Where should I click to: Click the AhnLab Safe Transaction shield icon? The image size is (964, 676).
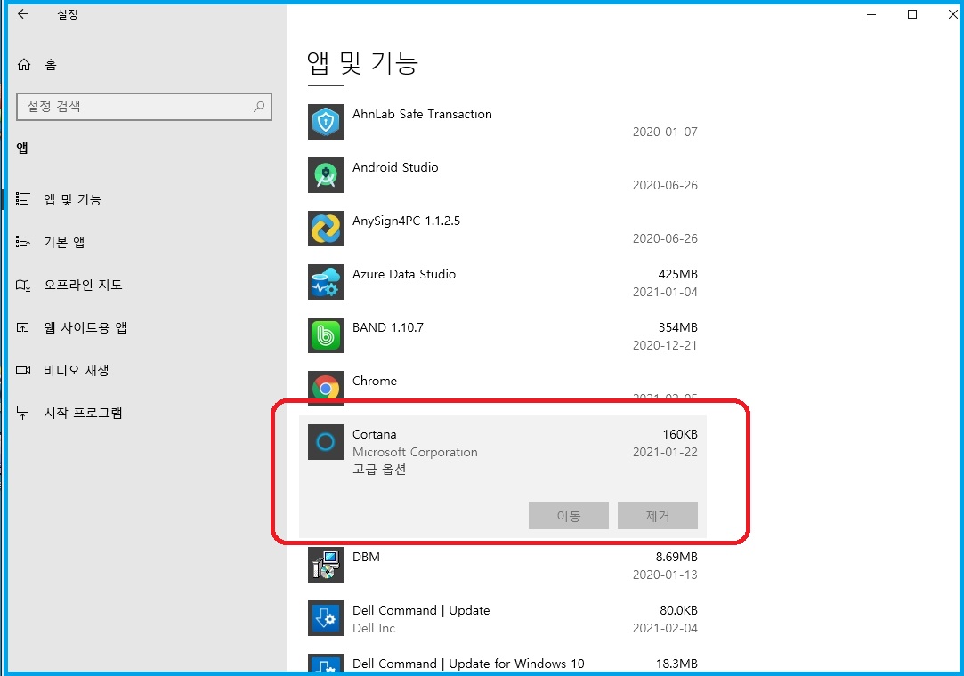coord(326,122)
